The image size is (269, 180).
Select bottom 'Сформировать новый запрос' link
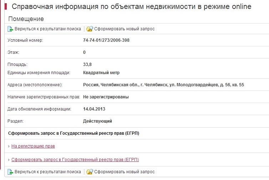(125, 172)
